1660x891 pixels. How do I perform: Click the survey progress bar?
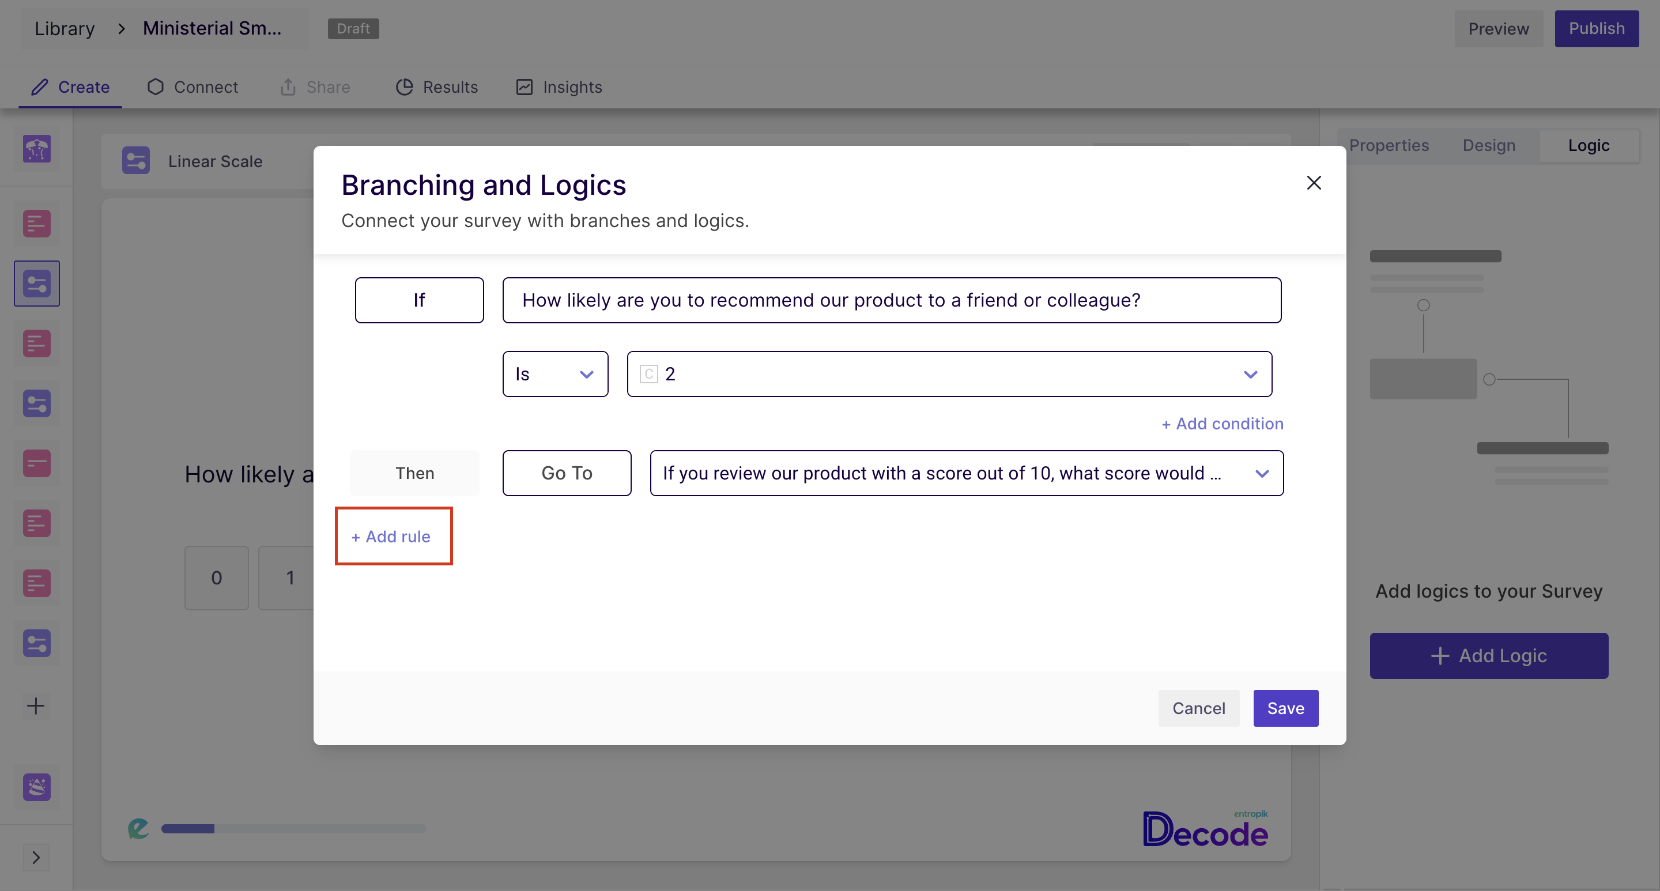pyautogui.click(x=293, y=829)
